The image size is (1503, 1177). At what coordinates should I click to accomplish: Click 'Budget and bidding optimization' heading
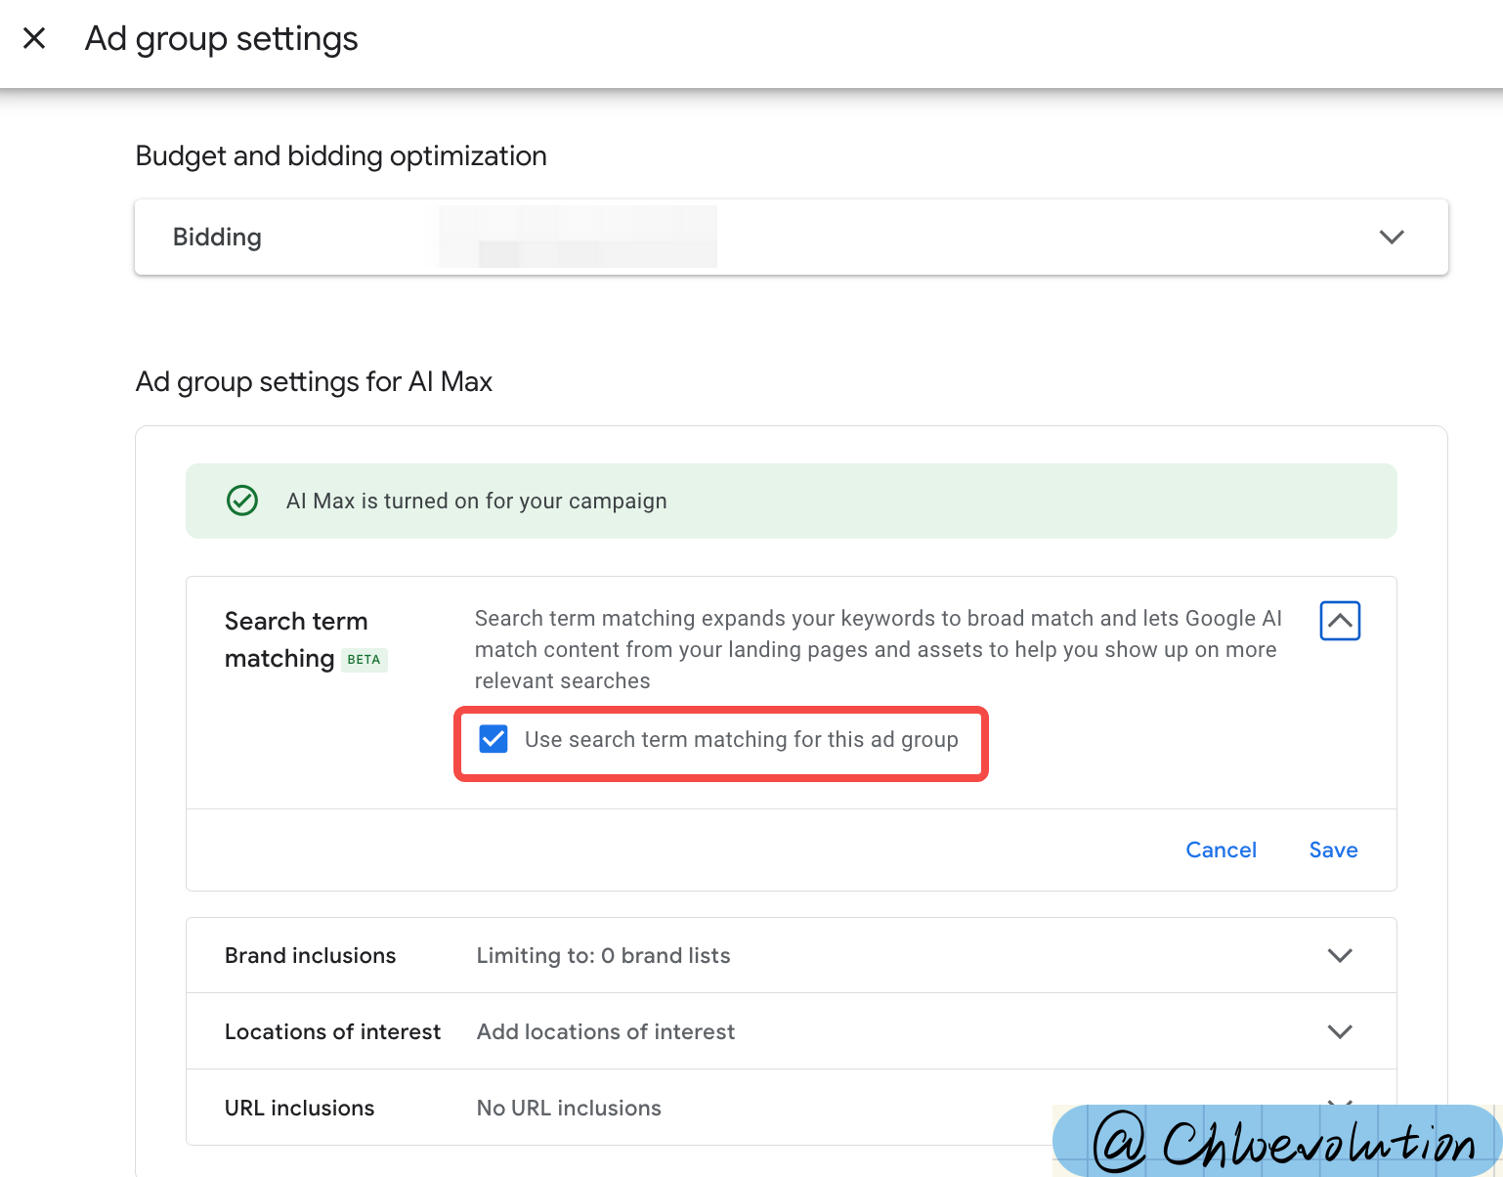pos(341,155)
